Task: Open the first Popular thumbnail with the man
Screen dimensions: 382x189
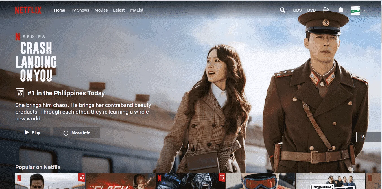Action: [x=50, y=181]
